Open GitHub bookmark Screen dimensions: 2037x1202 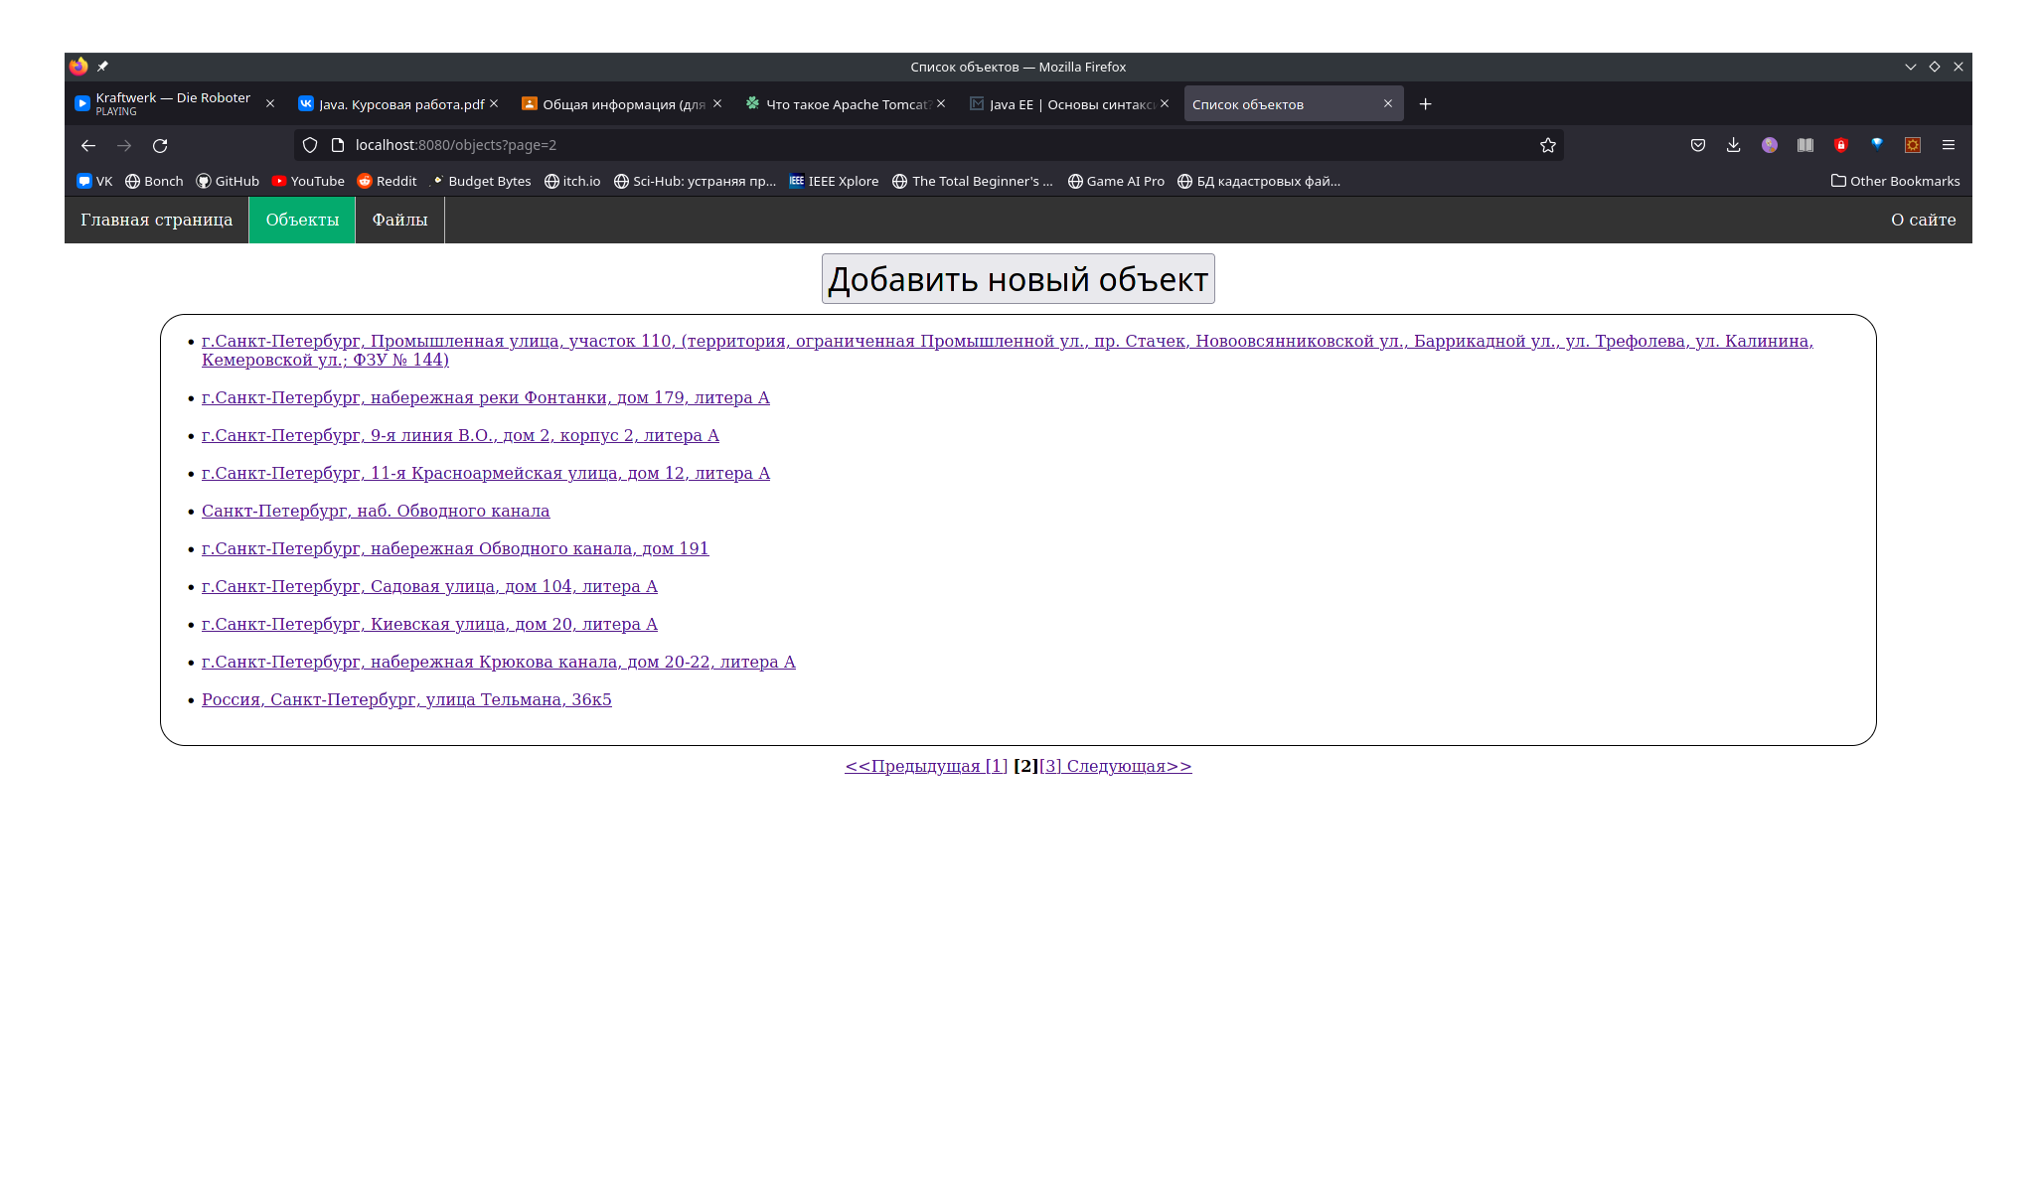pyautogui.click(x=228, y=181)
